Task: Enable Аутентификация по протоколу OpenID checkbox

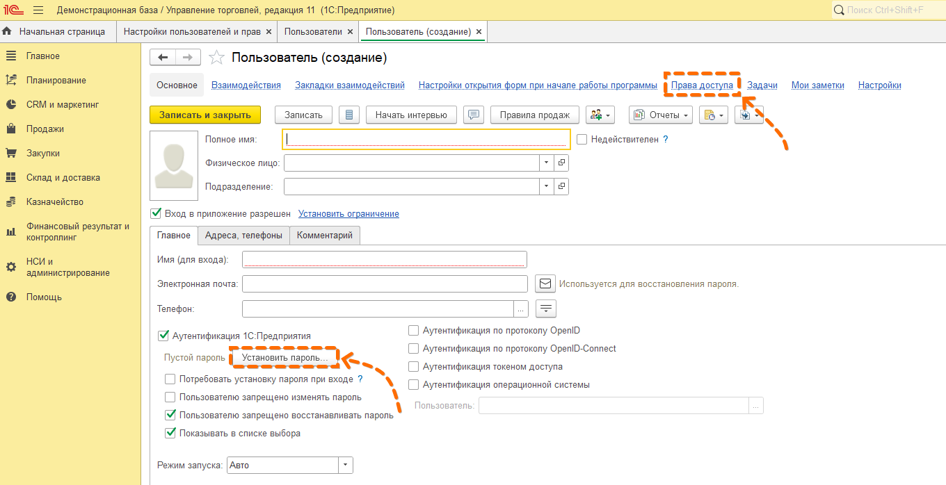Action: [x=414, y=331]
